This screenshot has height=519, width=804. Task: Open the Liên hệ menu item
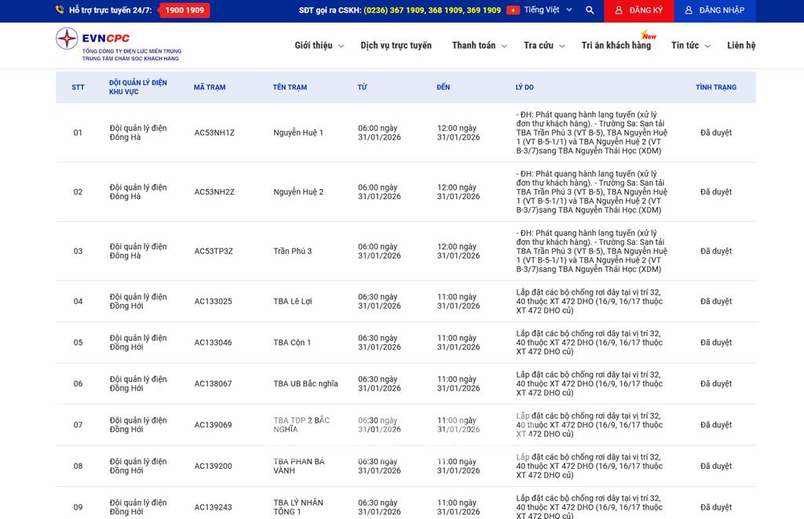[x=740, y=45]
